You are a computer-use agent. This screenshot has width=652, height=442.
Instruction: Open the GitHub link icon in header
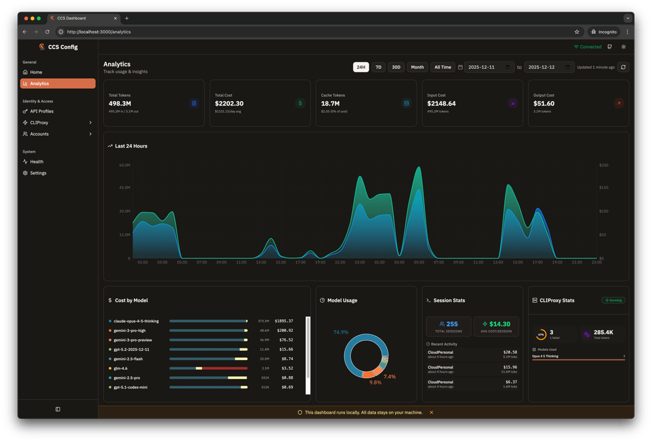coord(609,47)
